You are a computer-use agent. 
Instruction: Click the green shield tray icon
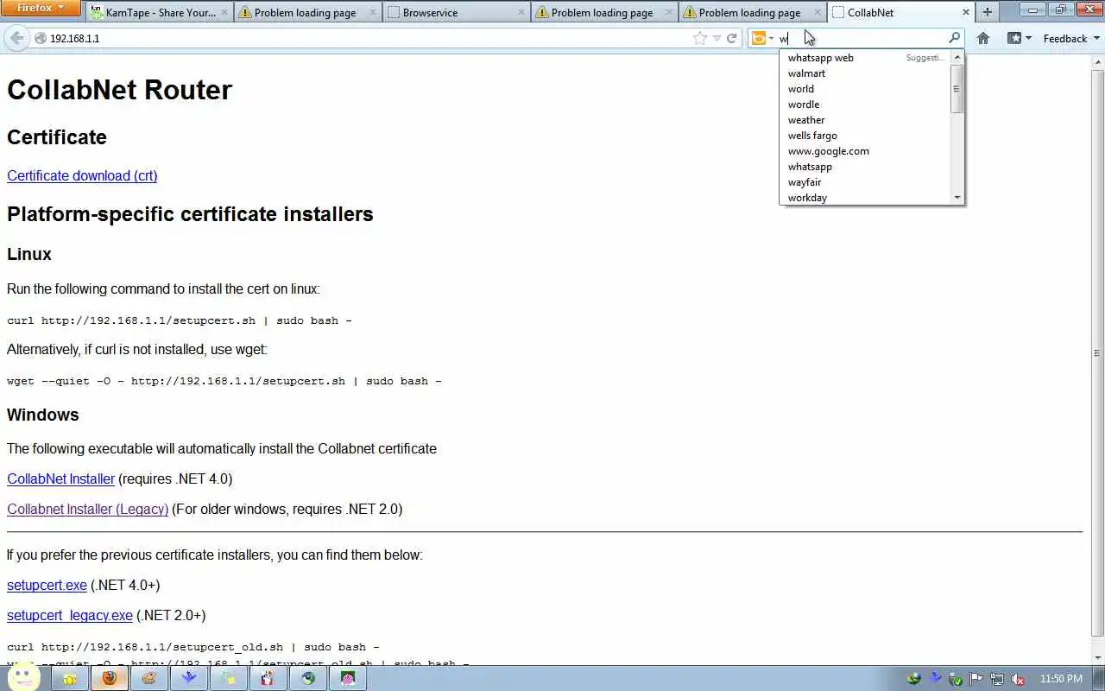pos(956,679)
